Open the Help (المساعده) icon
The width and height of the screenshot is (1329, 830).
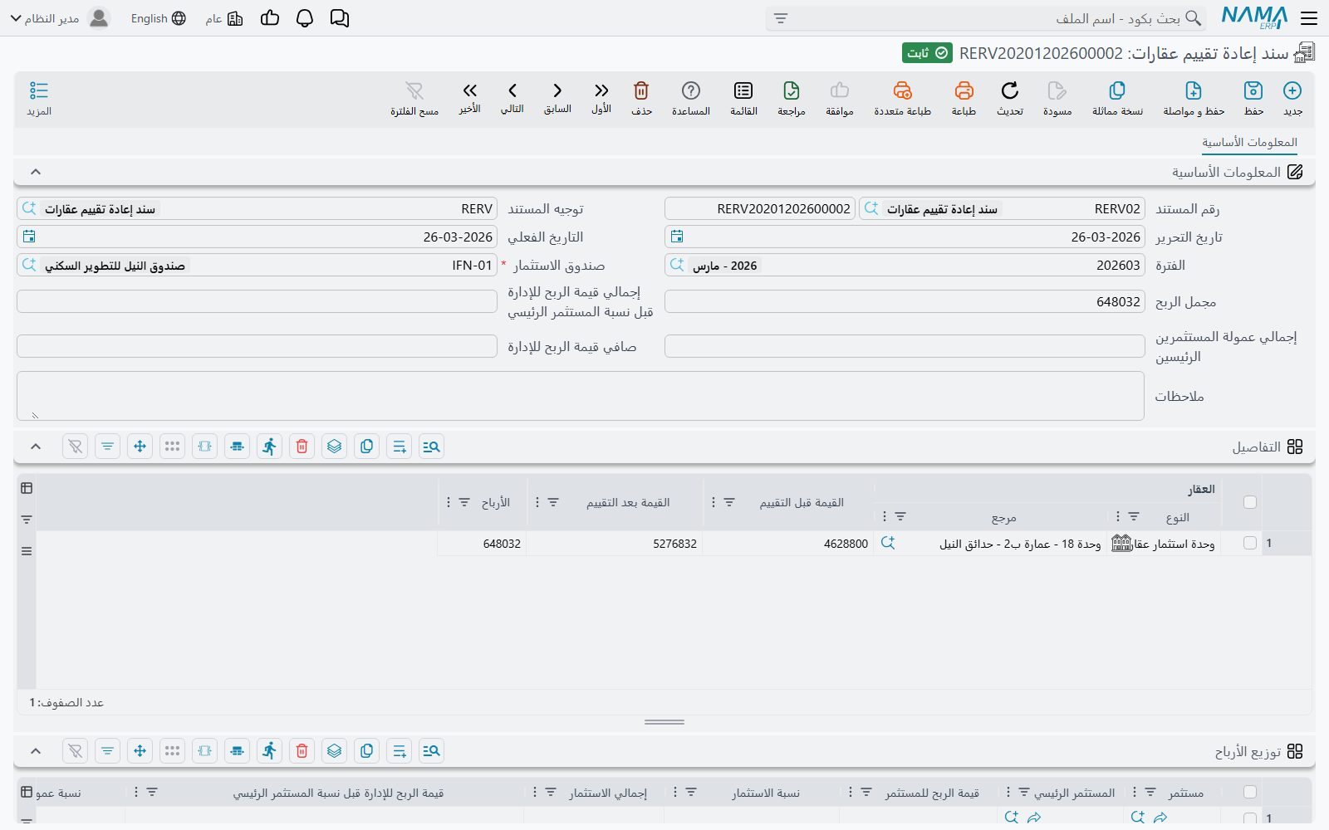(691, 90)
